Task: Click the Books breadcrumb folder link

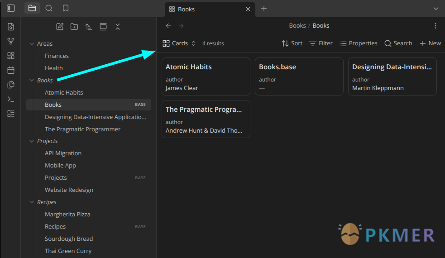Action: tap(297, 25)
